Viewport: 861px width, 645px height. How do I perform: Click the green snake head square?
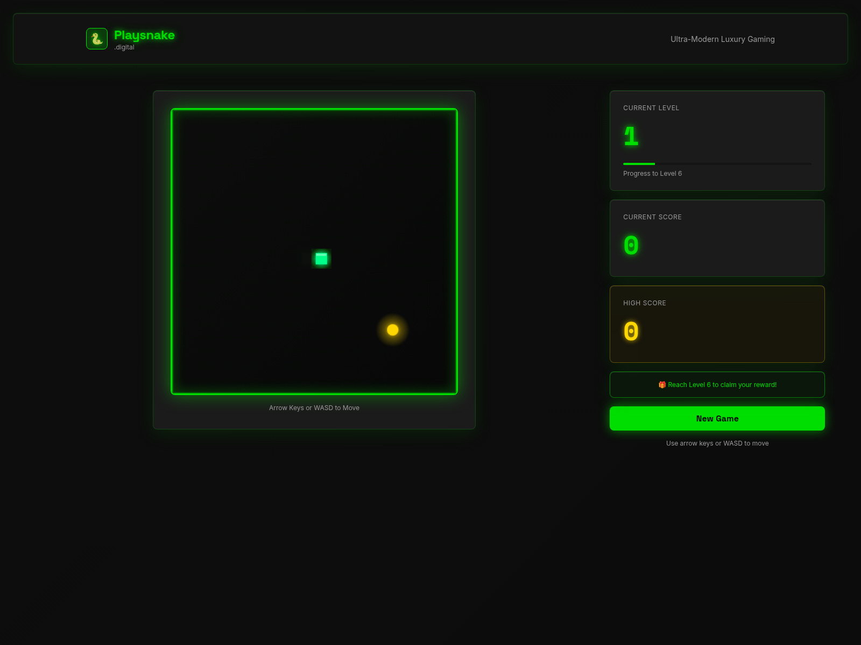[x=321, y=259]
